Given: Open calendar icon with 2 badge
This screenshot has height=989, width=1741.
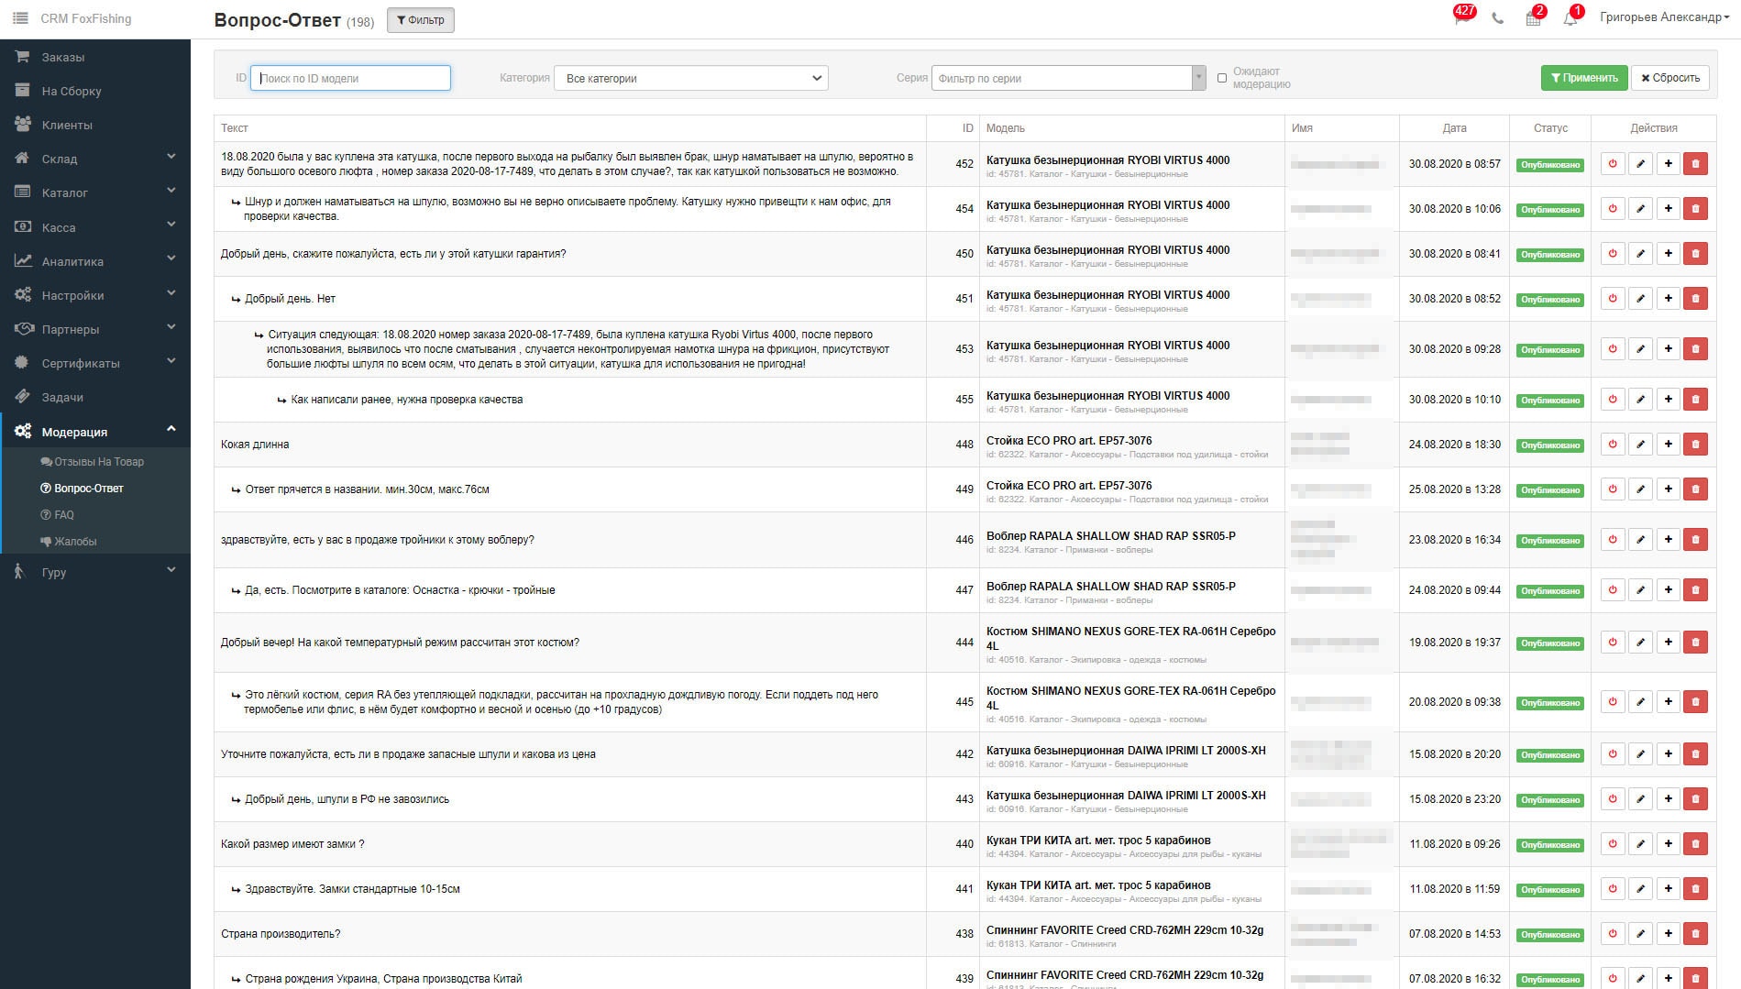Looking at the screenshot, I should click(1533, 17).
